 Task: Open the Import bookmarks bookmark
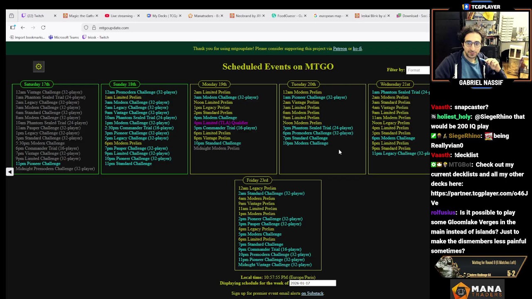click(27, 37)
